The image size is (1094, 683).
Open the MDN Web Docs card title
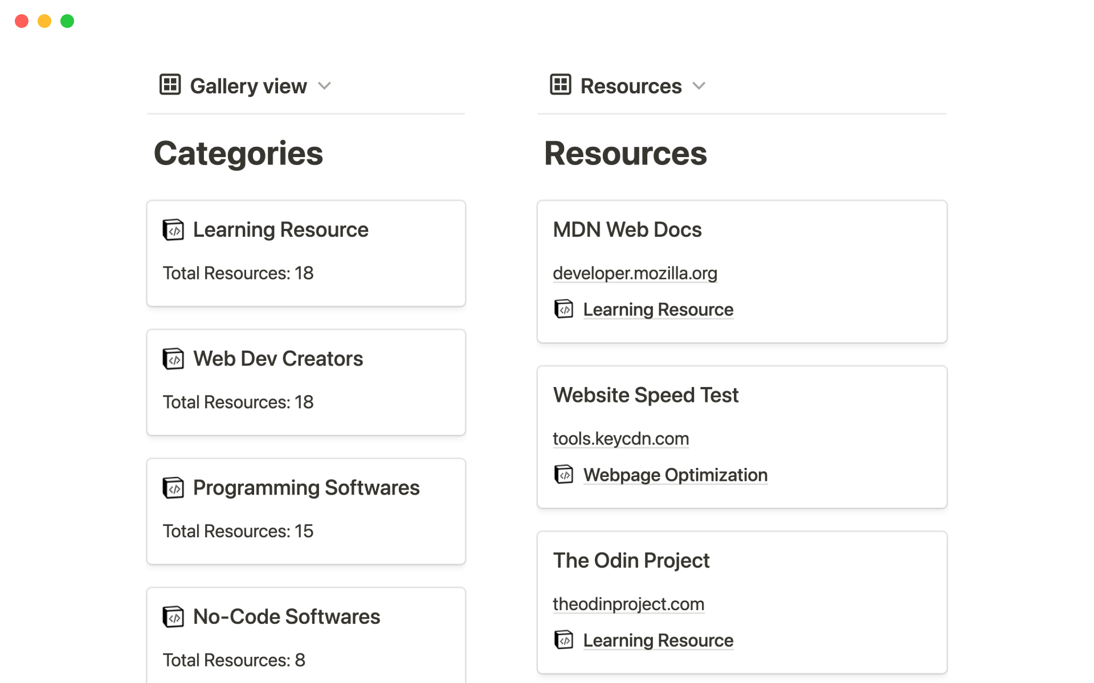tap(627, 229)
